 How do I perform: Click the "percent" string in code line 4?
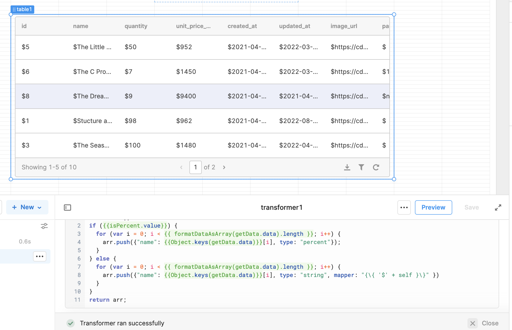[315, 242]
